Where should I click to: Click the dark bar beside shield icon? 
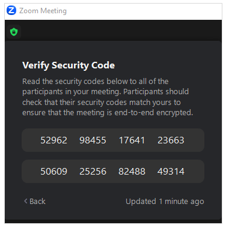pos(121,32)
